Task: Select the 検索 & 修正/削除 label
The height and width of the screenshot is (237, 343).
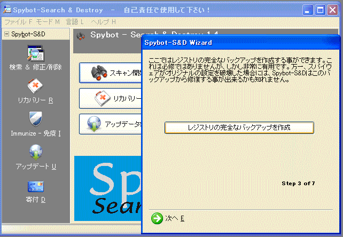Action: (x=35, y=67)
